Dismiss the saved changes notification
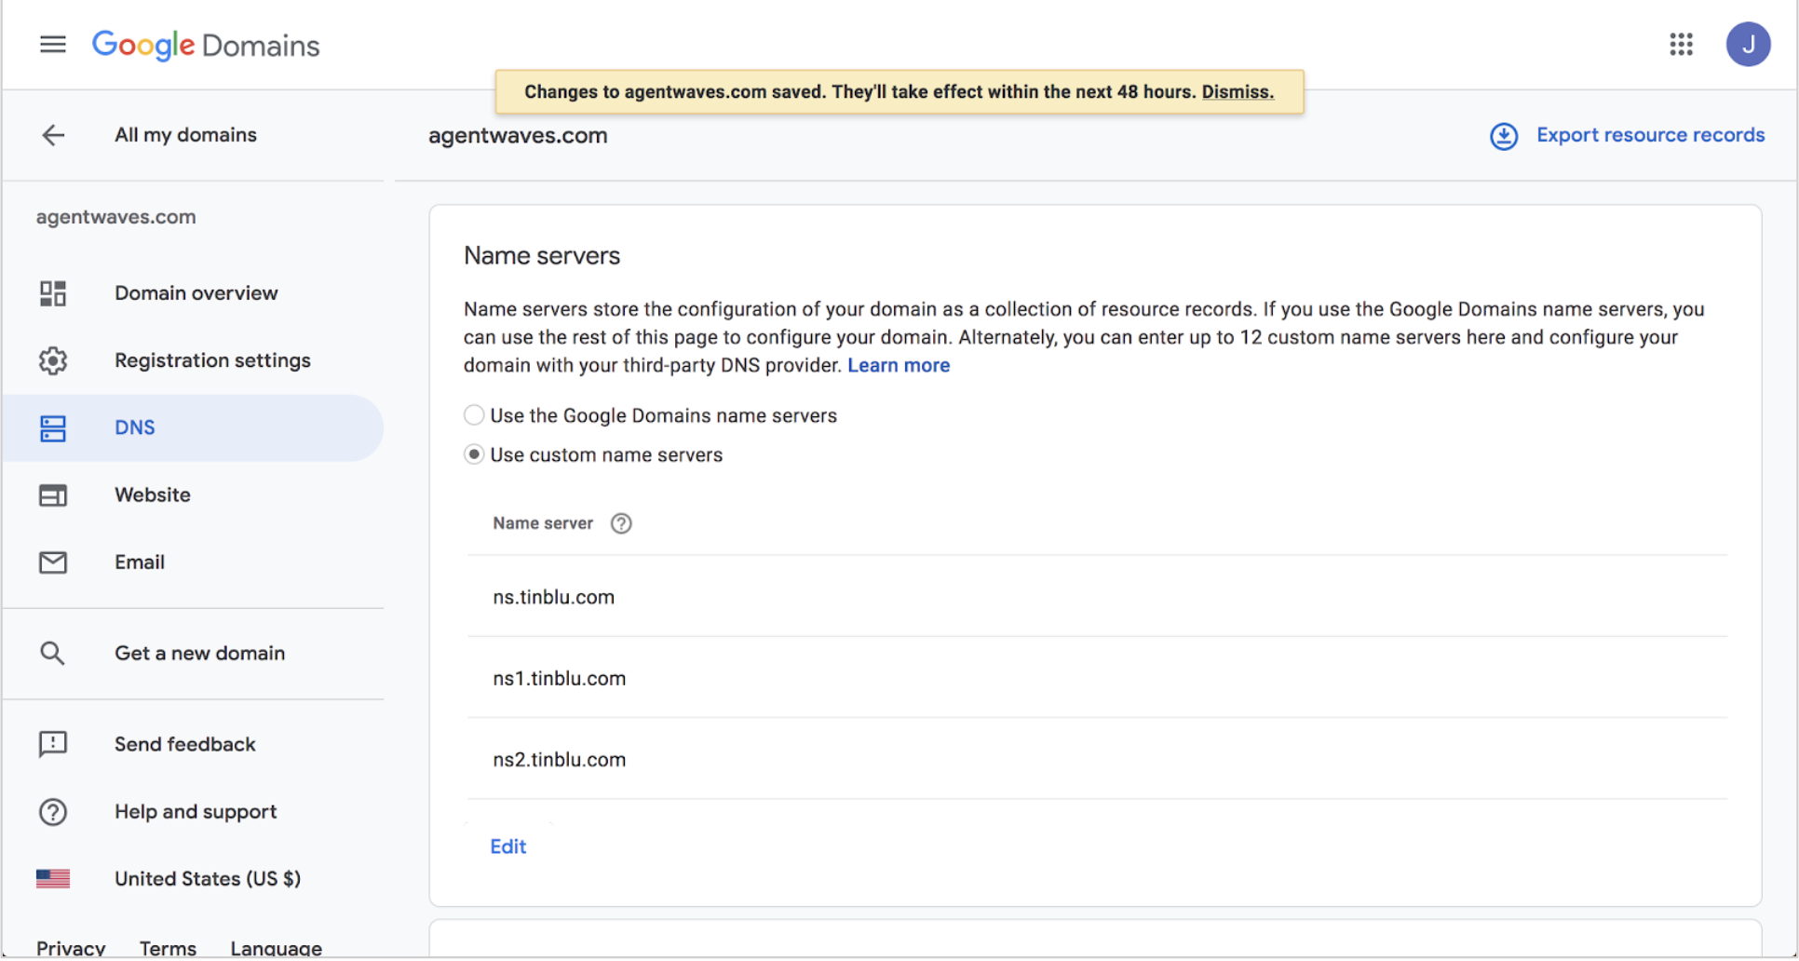The image size is (1799, 961). tap(1238, 91)
